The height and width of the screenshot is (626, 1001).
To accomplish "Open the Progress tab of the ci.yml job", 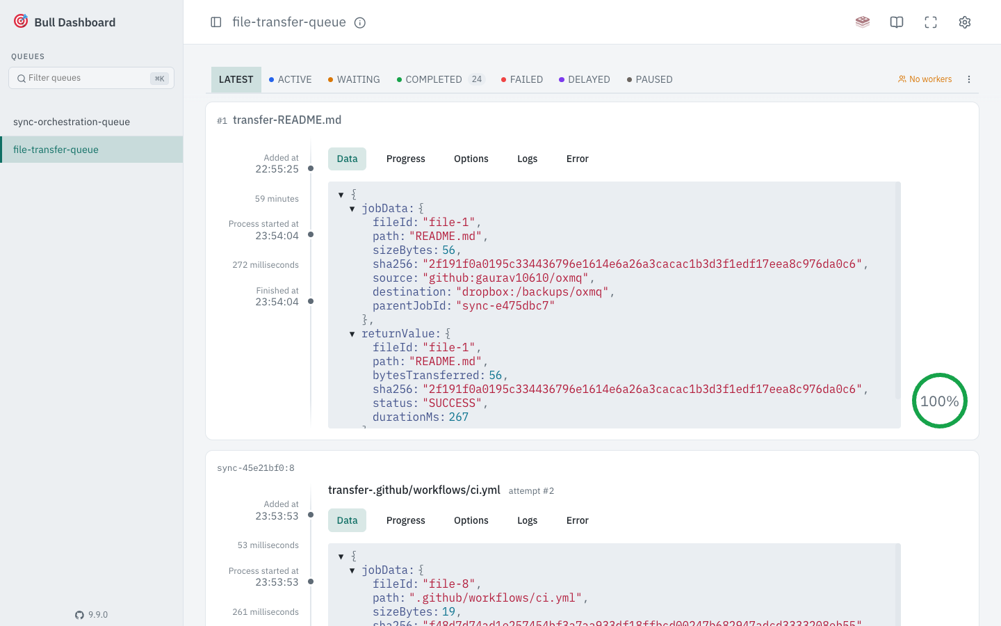I will [x=406, y=520].
